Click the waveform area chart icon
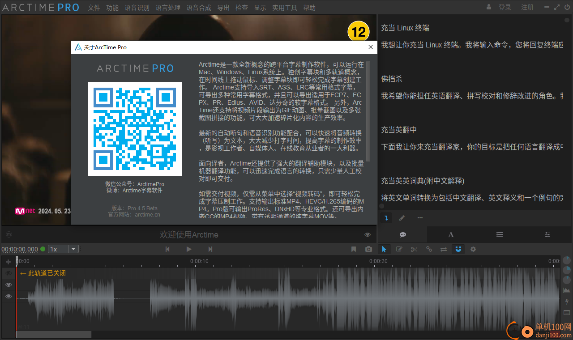The width and height of the screenshot is (573, 340). [567, 290]
